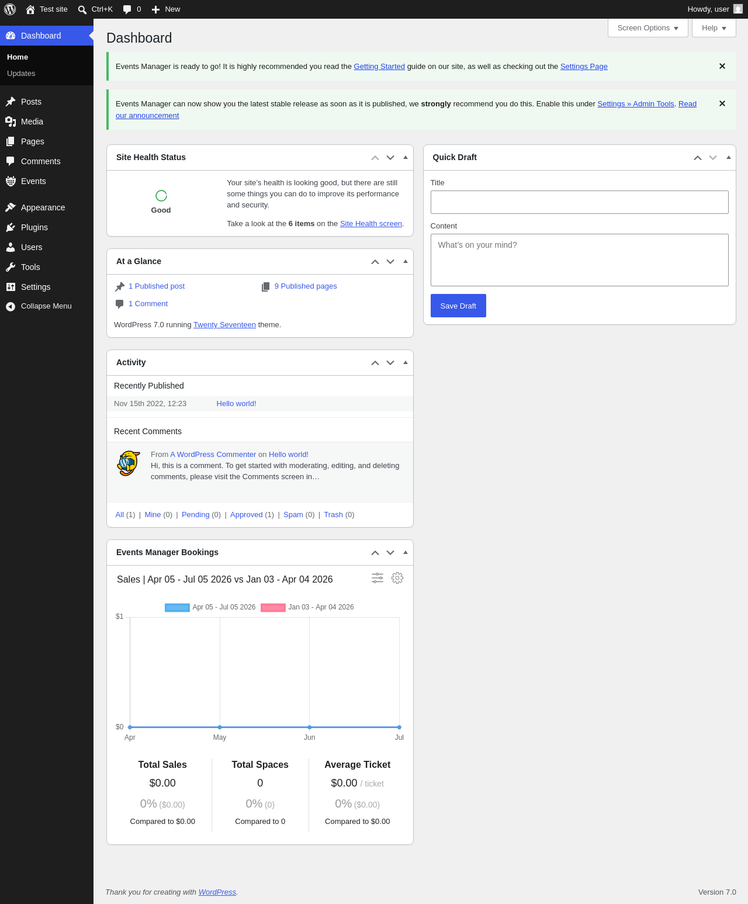
Task: Open the WordPress logo menu
Action: click(10, 9)
